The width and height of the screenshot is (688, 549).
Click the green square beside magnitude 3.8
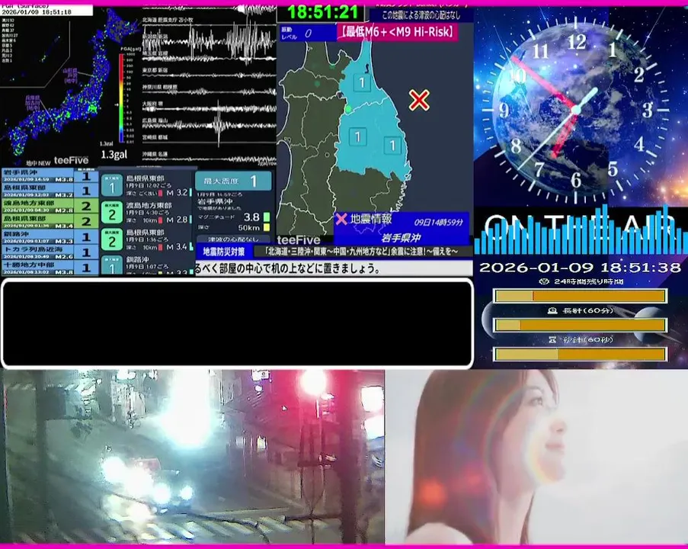click(267, 217)
